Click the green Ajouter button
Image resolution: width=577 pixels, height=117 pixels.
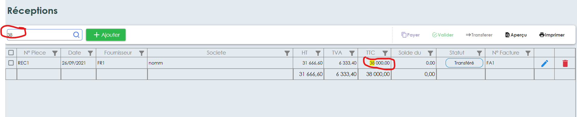tap(106, 35)
